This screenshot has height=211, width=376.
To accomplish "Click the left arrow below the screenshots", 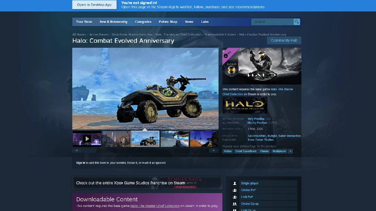I will pyautogui.click(x=76, y=150).
